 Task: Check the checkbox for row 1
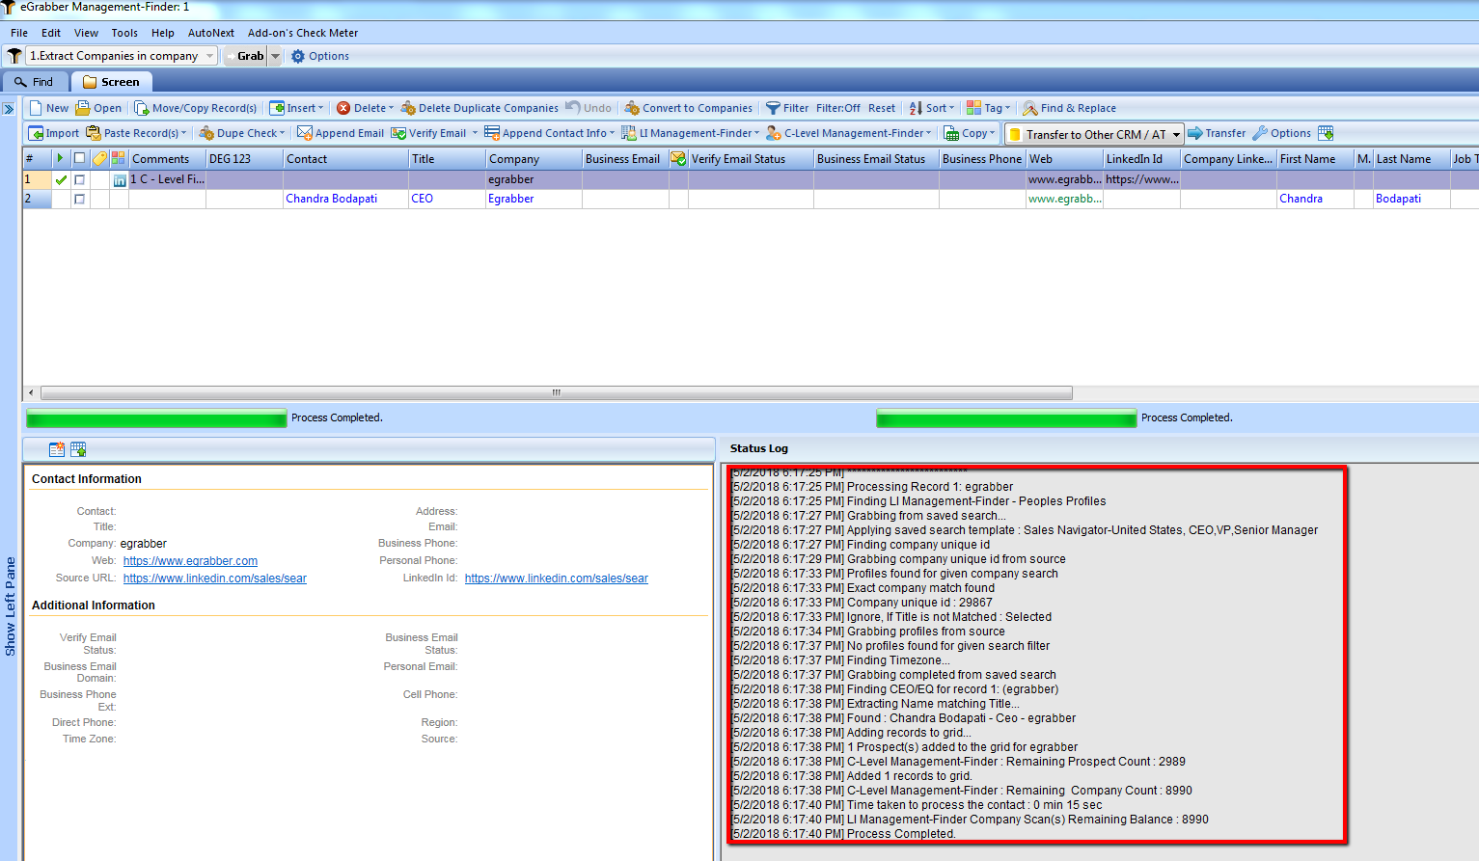click(x=79, y=179)
